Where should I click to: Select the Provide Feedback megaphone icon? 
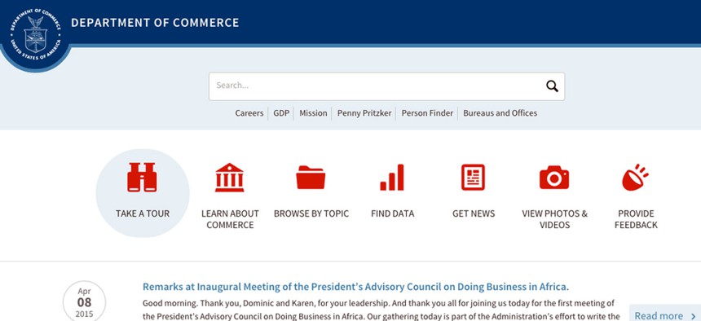click(x=635, y=178)
